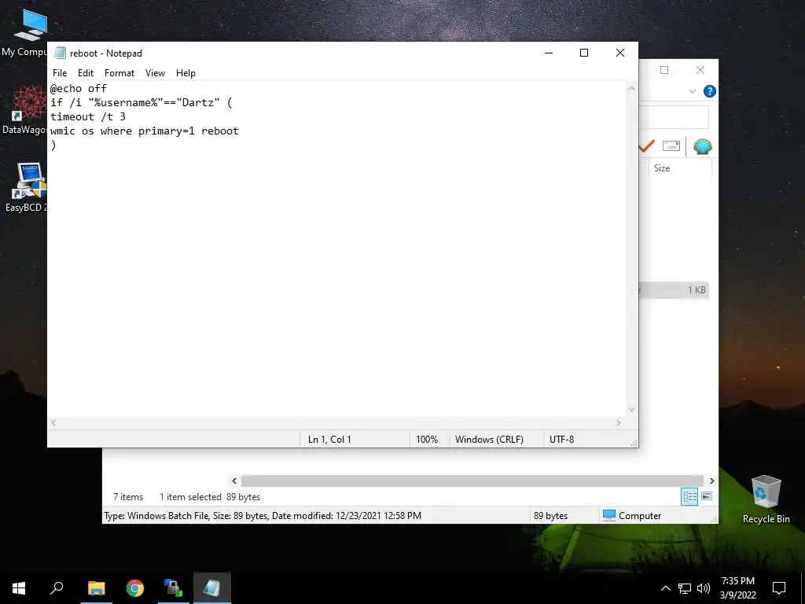805x604 pixels.
Task: Close the Explorer window behind Notepad
Action: tap(700, 70)
